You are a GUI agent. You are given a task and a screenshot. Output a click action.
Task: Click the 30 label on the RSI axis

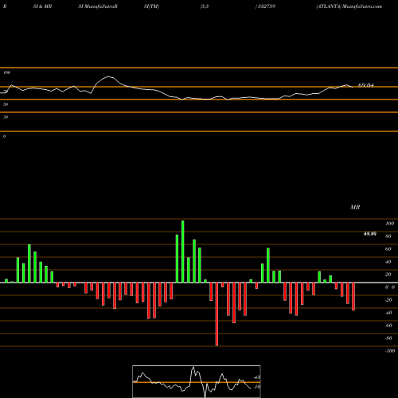(6, 117)
